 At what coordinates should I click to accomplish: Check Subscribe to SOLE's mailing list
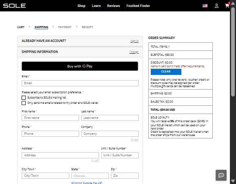[x=24, y=98]
